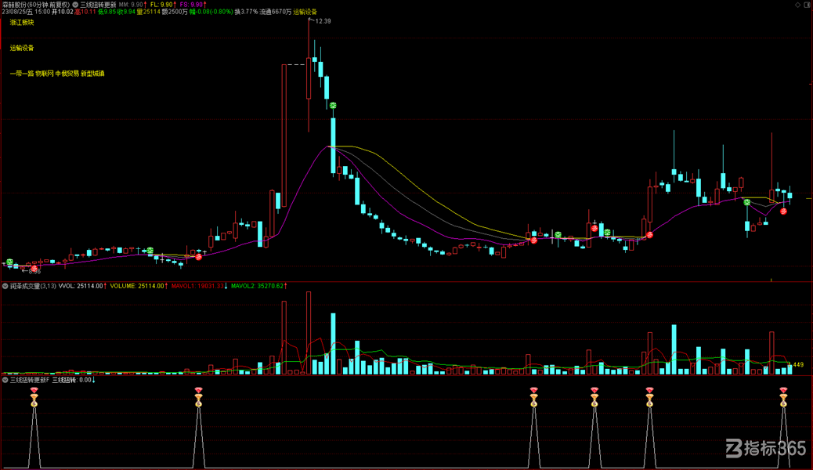Click the diamond icon at top right
Image resolution: width=813 pixels, height=470 pixels.
click(797, 4)
